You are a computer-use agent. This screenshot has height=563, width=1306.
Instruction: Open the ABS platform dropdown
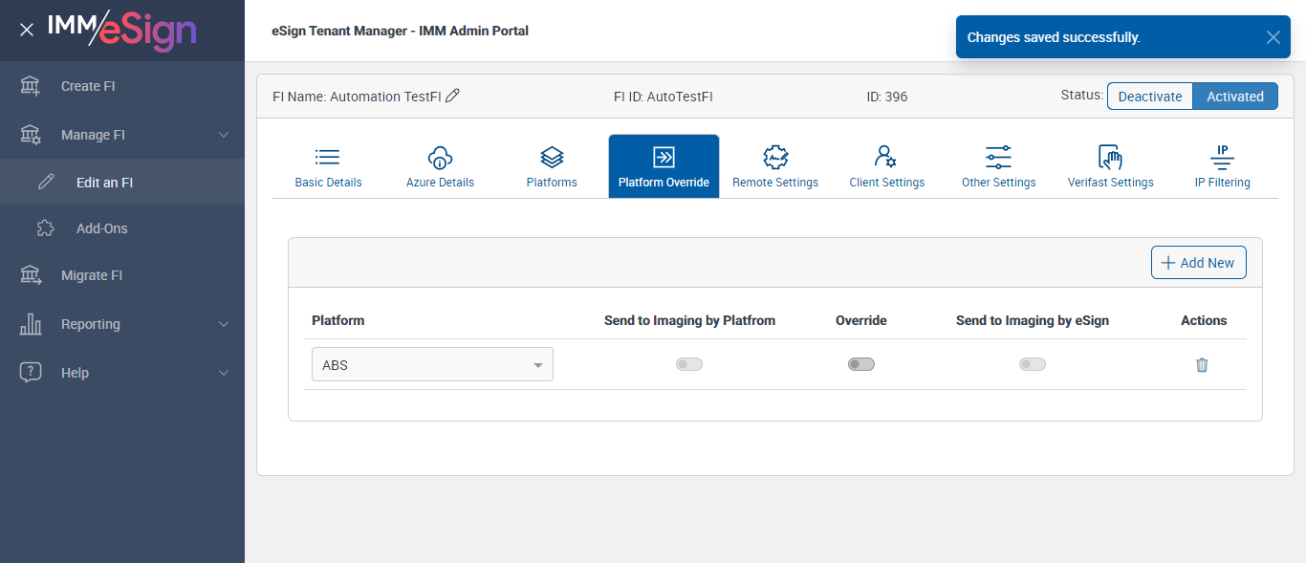point(432,364)
